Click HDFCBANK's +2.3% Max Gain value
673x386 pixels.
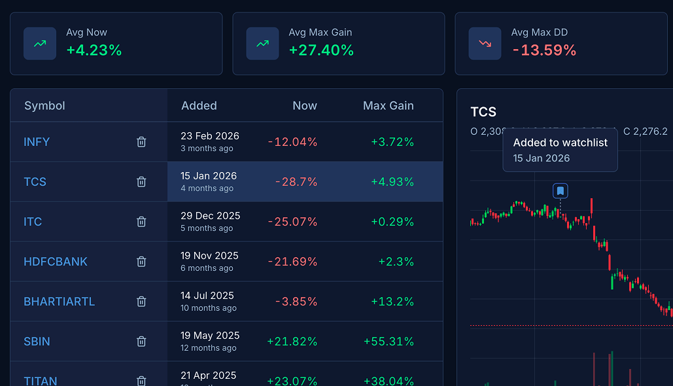(396, 262)
